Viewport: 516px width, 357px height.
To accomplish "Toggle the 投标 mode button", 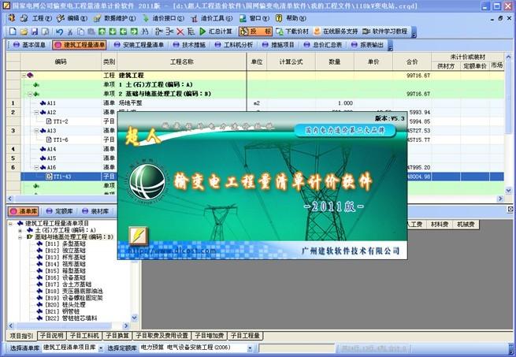I will pyautogui.click(x=256, y=32).
